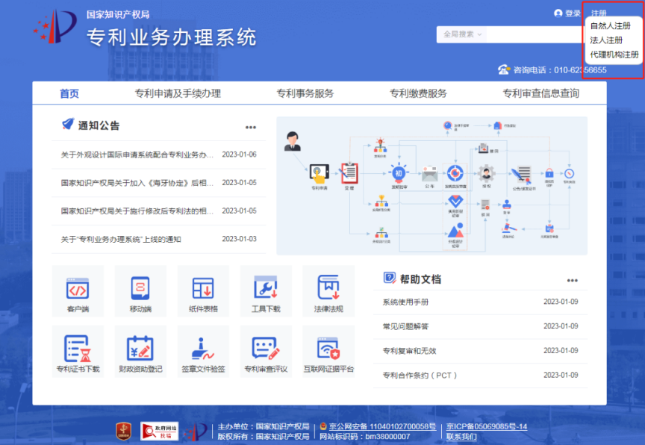Select 自然人注册 from the registration menu
This screenshot has width=645, height=445.
611,26
